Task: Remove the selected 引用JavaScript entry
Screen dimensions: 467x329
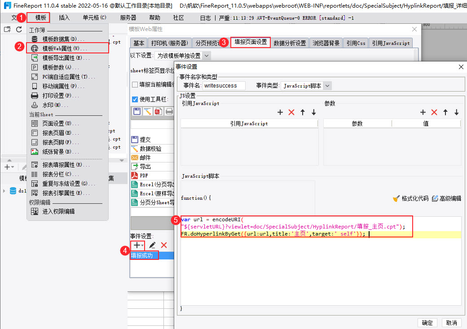Action: coord(291,112)
